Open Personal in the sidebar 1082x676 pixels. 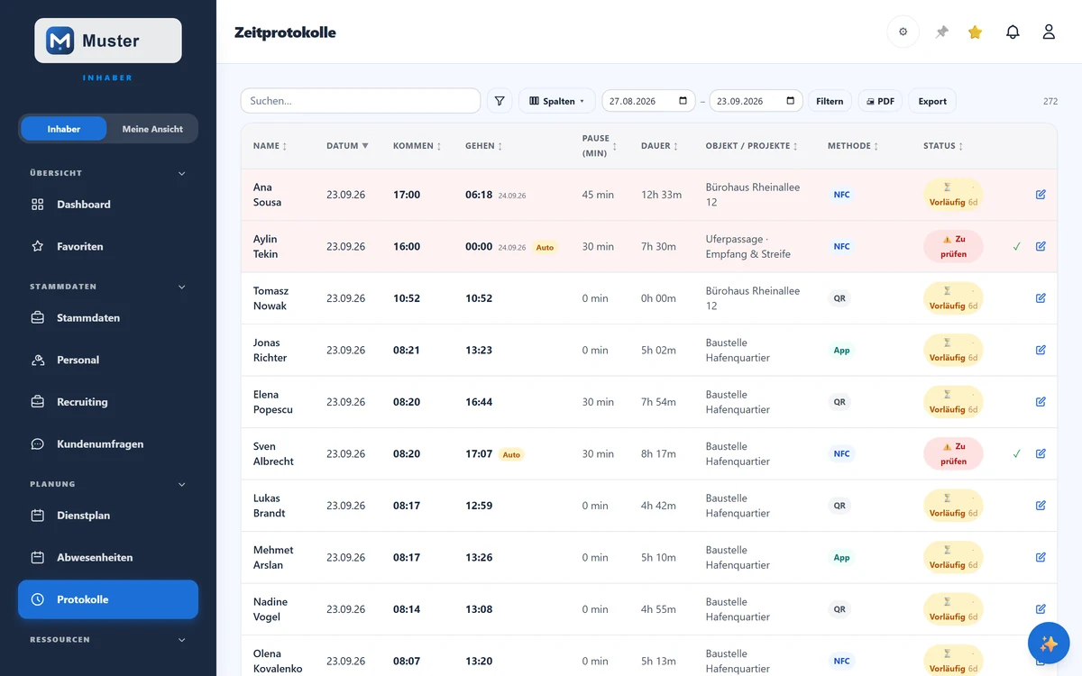[x=108, y=360]
